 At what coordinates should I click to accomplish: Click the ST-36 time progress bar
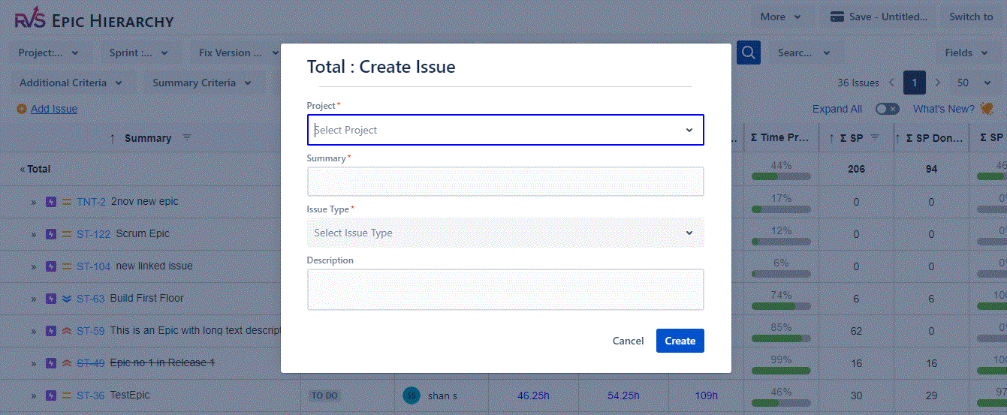781,402
